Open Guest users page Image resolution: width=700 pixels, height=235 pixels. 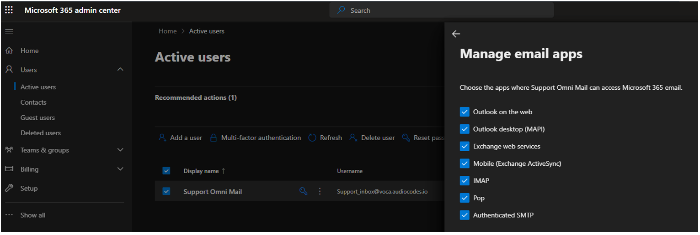pos(37,117)
